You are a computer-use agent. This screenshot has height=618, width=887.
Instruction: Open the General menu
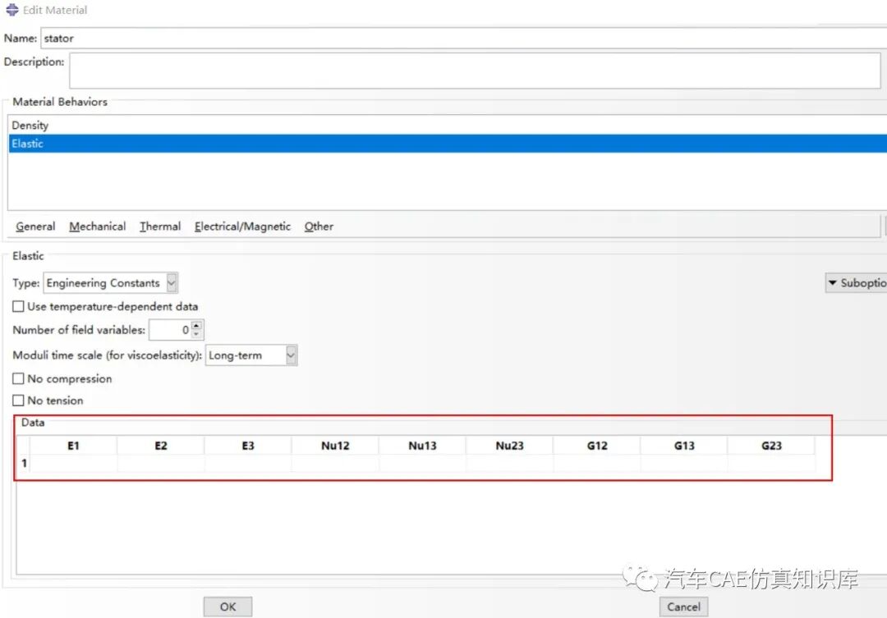pos(35,227)
